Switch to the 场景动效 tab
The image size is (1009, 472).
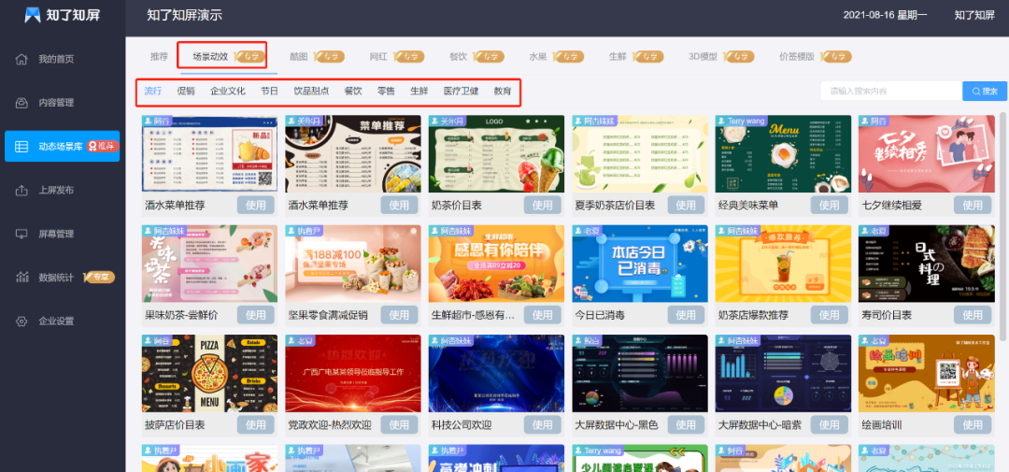click(x=210, y=57)
